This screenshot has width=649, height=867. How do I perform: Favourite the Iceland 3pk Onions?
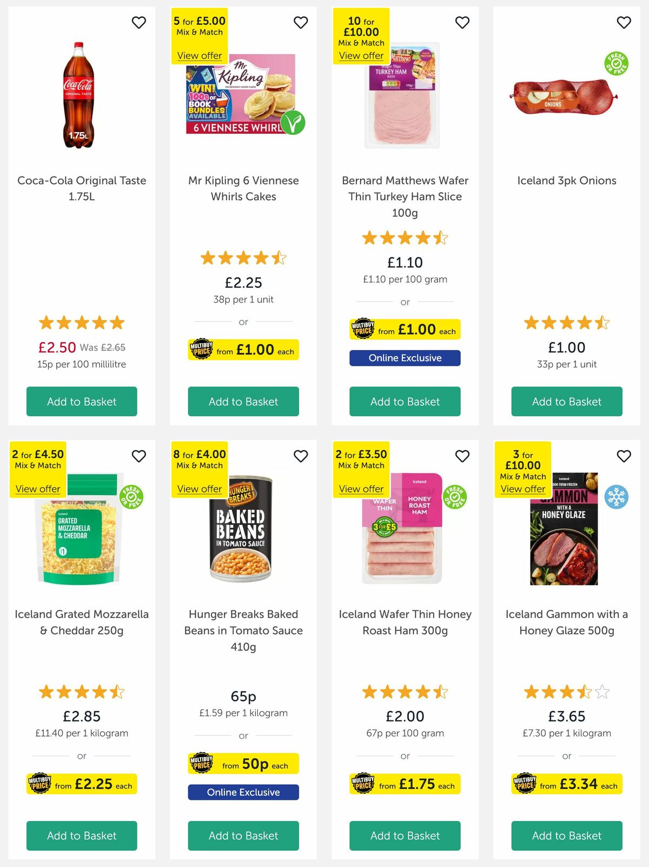coord(624,22)
